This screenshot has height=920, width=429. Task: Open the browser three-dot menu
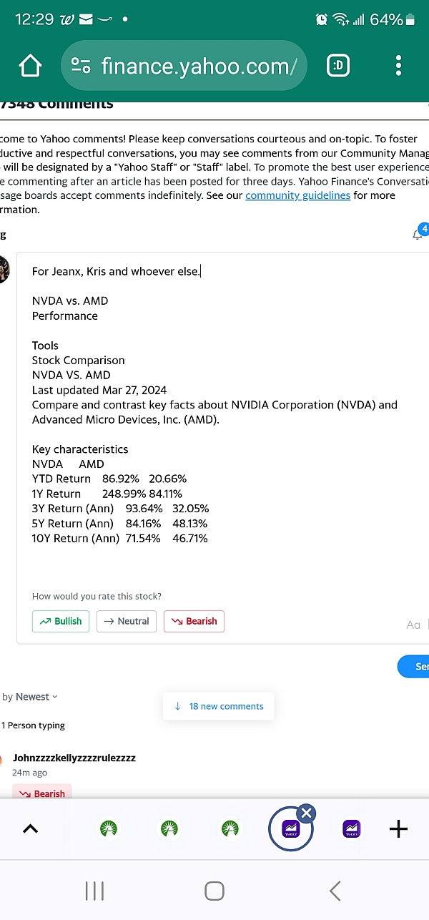(399, 67)
